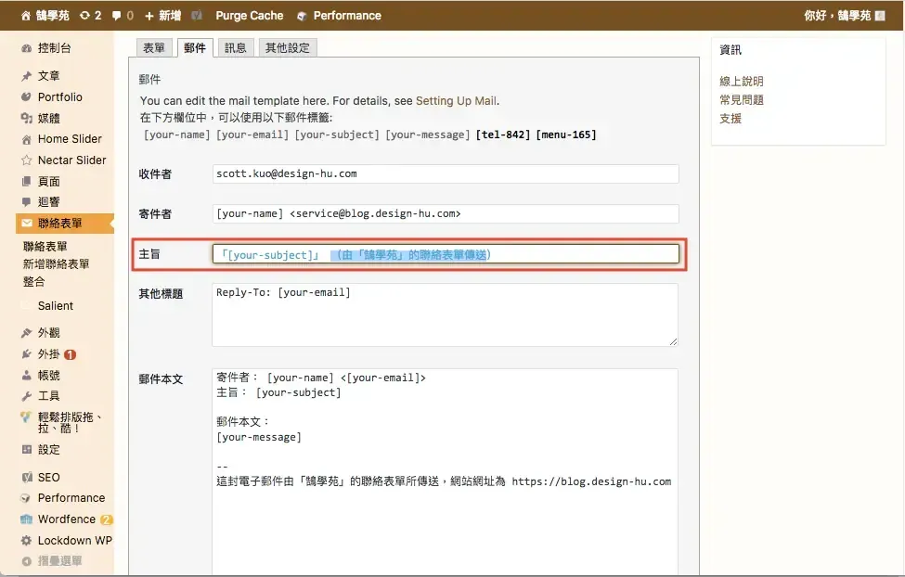Click 帳號 users icon in sidebar
The height and width of the screenshot is (577, 905).
tap(27, 375)
